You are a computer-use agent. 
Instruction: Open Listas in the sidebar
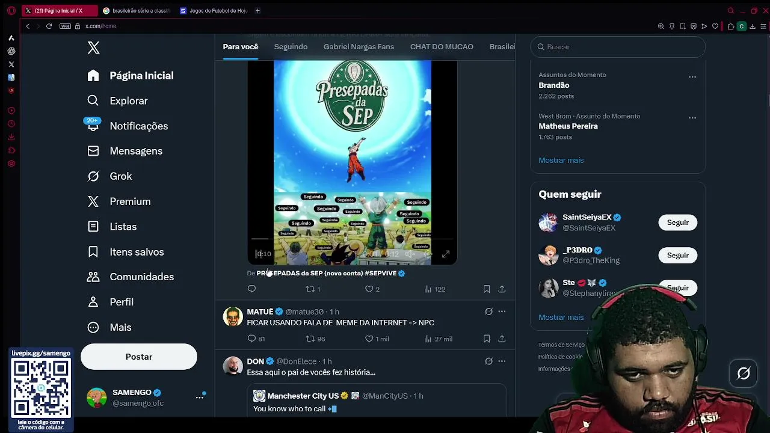(112, 227)
